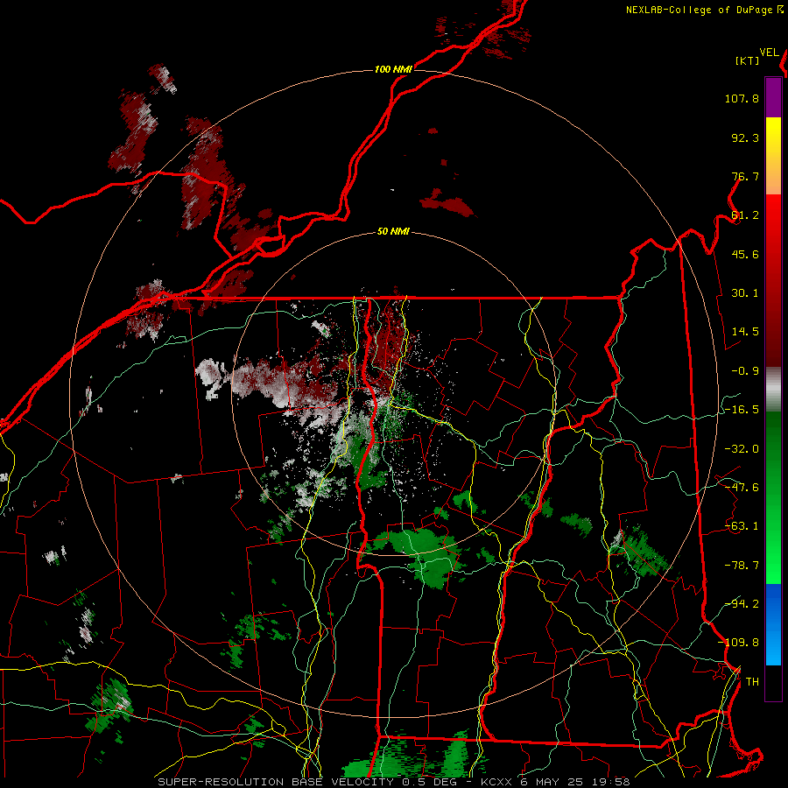Select the 45.6 scale value
The height and width of the screenshot is (788, 788).
pos(745,254)
